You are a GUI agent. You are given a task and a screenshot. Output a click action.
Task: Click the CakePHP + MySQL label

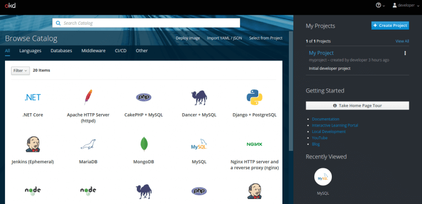point(143,115)
